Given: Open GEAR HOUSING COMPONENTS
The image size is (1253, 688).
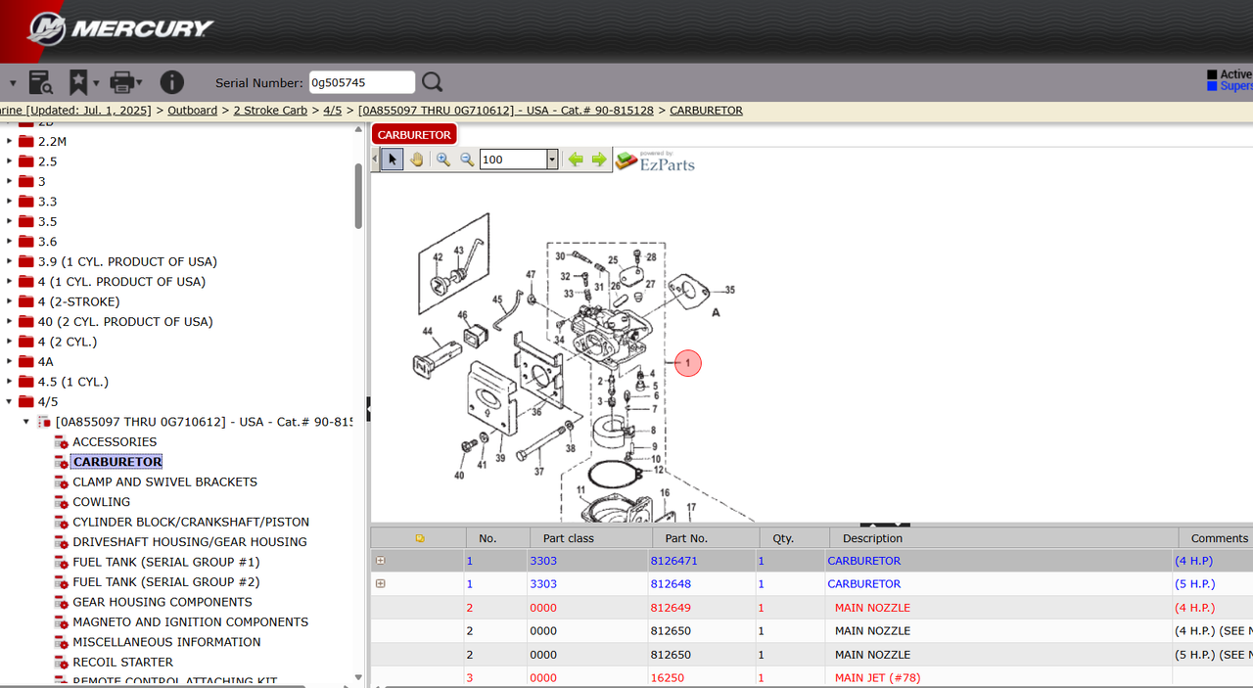Looking at the screenshot, I should [x=162, y=602].
